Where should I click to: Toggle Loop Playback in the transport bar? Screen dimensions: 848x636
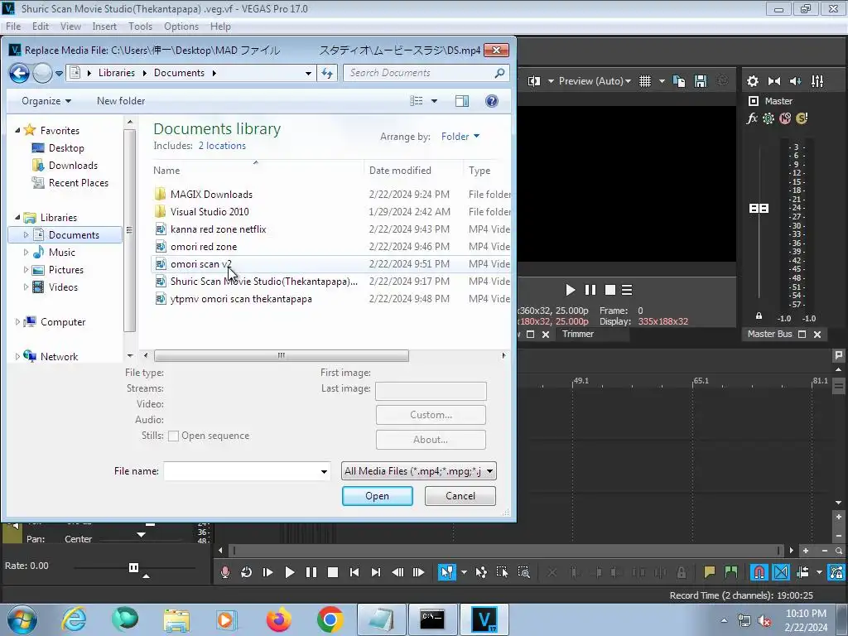(x=246, y=572)
